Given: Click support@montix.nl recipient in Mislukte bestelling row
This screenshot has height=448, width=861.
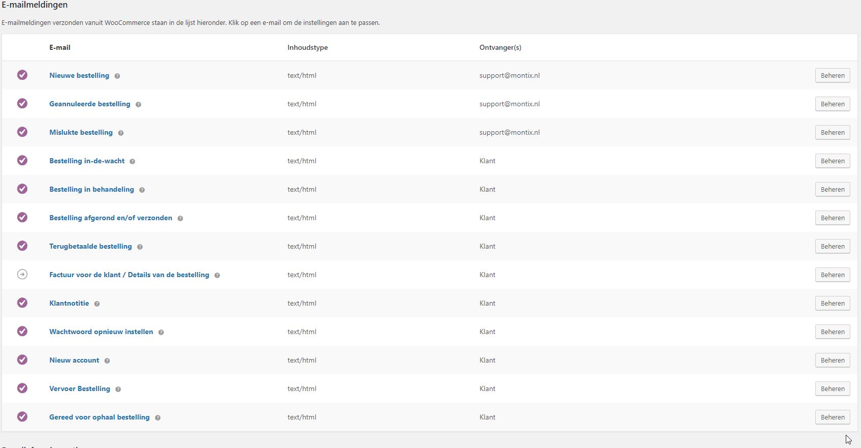Looking at the screenshot, I should point(509,132).
